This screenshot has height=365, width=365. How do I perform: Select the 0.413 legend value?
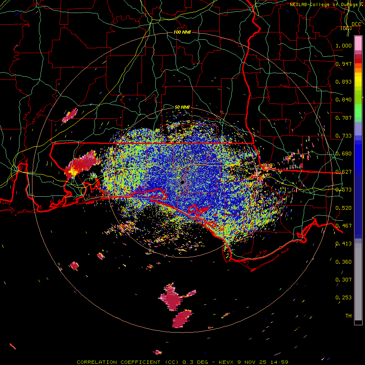tap(344, 244)
